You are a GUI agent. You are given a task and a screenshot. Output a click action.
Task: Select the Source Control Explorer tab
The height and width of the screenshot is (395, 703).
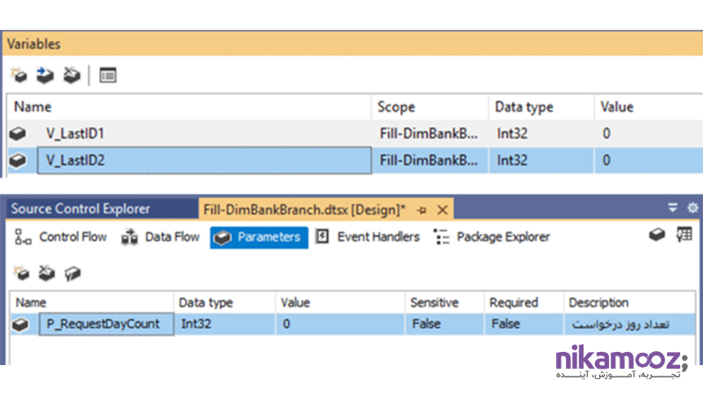coord(80,209)
